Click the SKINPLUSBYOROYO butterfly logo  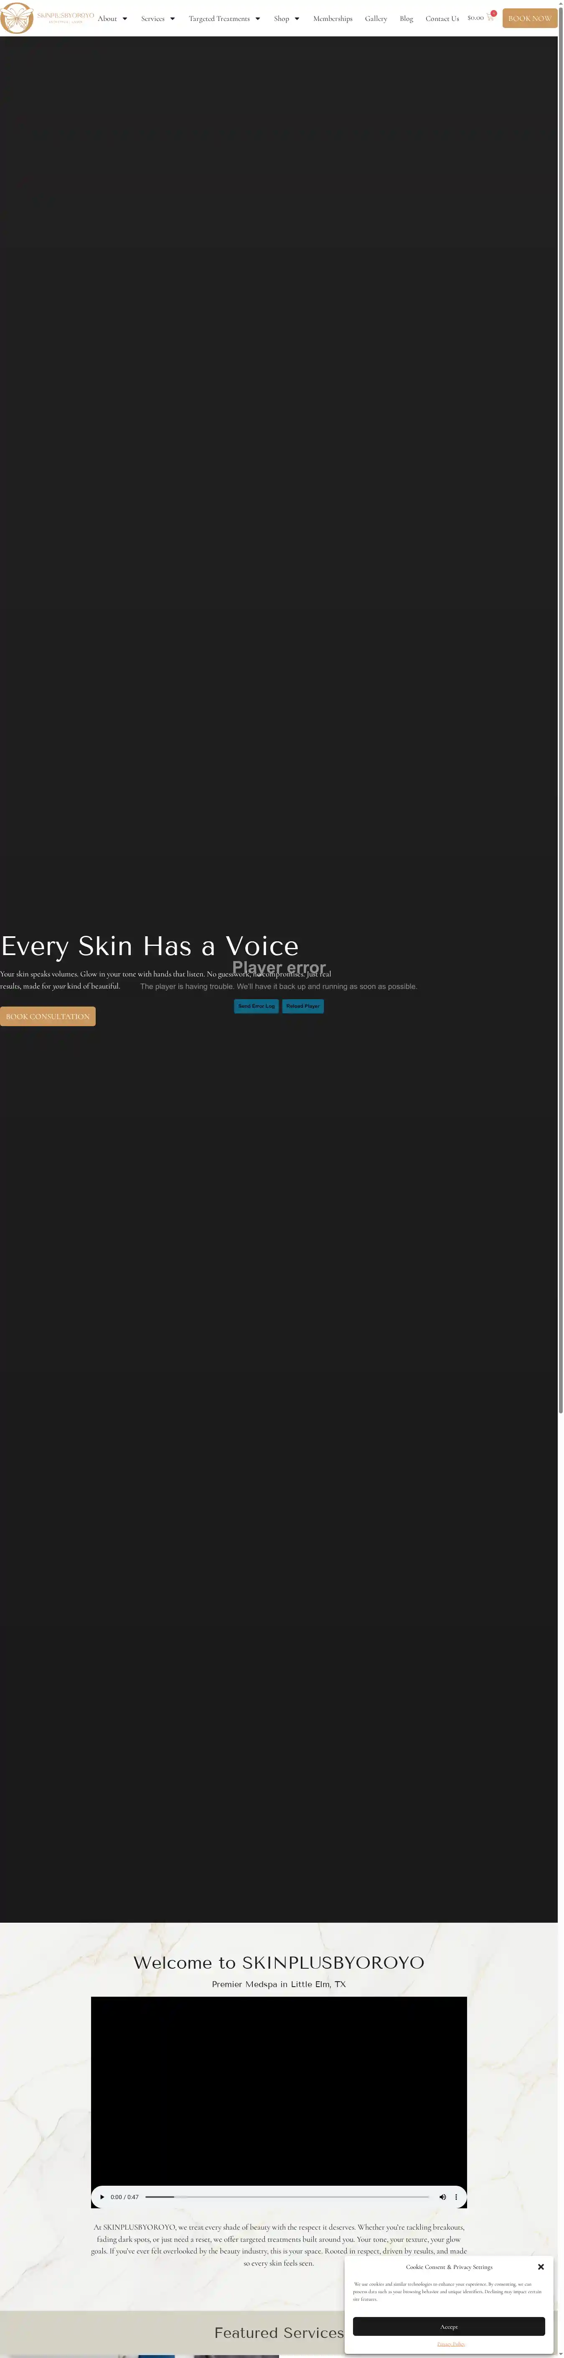(x=16, y=18)
